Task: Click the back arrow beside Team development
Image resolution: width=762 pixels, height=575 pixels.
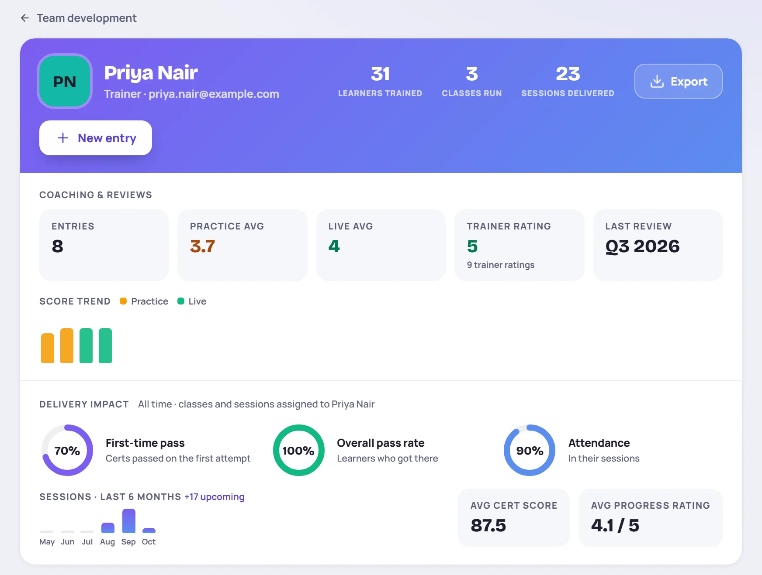Action: (25, 18)
